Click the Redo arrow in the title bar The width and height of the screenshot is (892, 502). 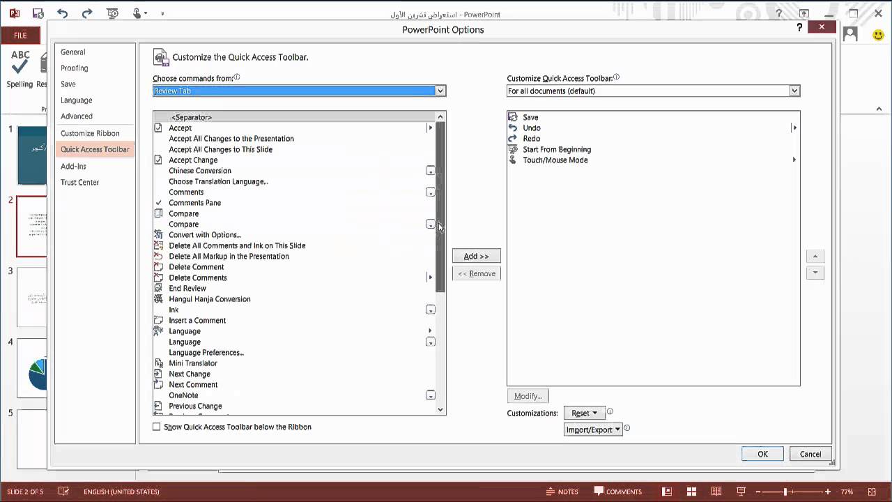point(87,13)
